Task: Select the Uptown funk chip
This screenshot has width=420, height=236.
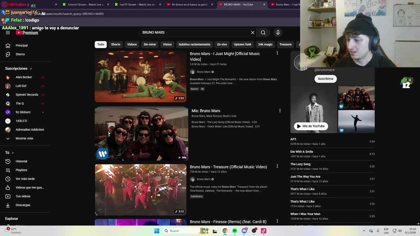Action: click(242, 44)
